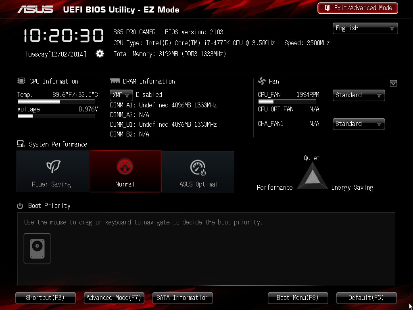Click the Boot Priority power icon

click(20, 205)
